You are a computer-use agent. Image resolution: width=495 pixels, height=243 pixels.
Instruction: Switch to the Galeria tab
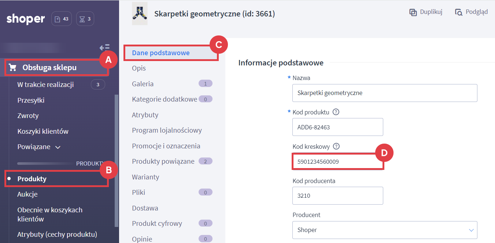click(143, 84)
